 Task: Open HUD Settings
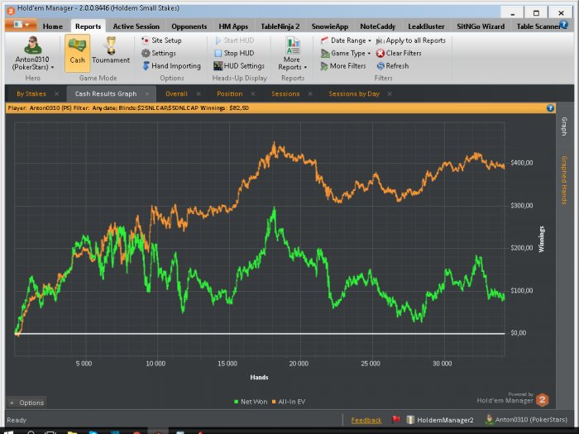239,66
